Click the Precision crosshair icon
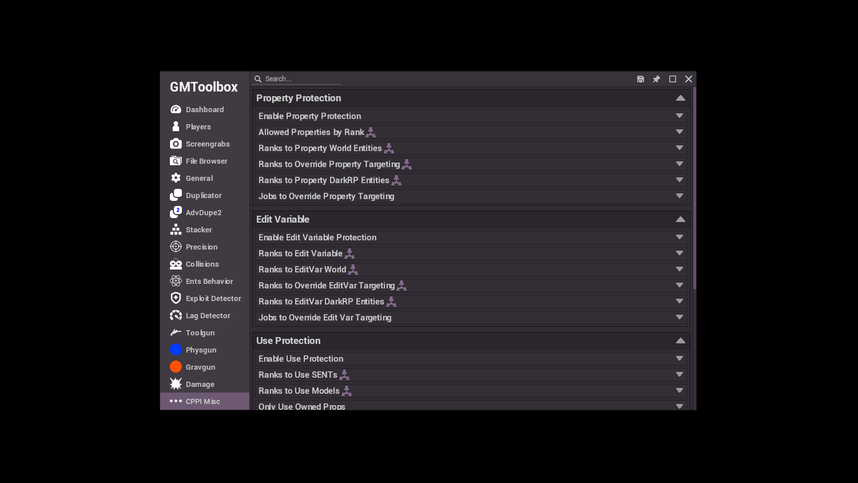 point(176,247)
